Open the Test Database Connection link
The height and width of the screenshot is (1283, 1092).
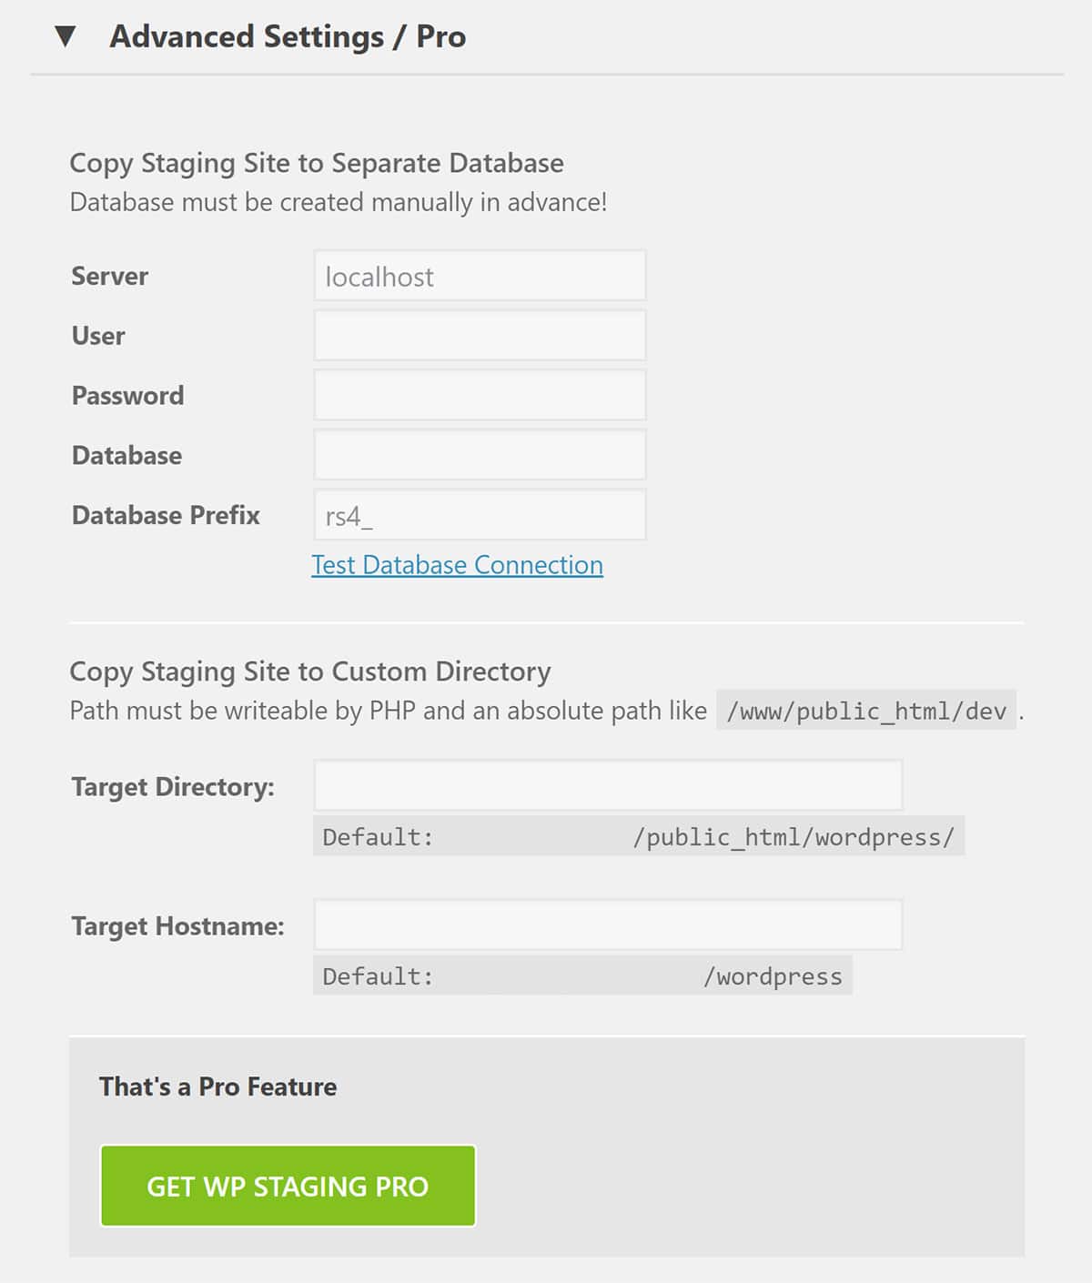tap(457, 565)
